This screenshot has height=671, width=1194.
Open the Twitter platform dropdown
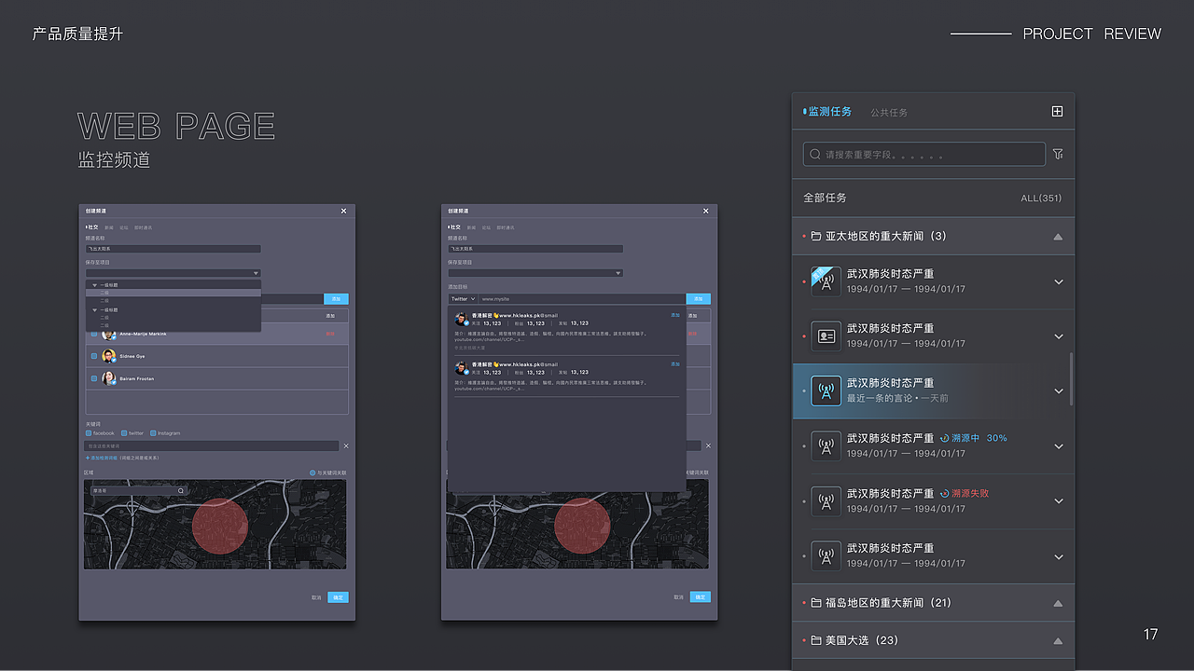click(464, 299)
